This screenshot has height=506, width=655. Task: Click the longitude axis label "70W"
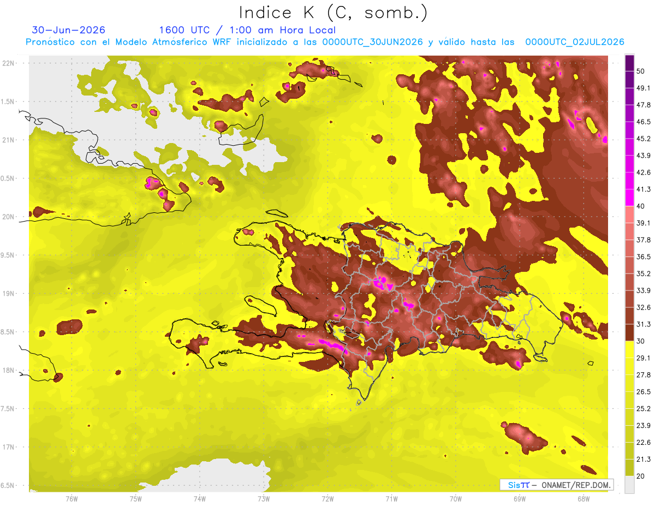click(x=456, y=498)
